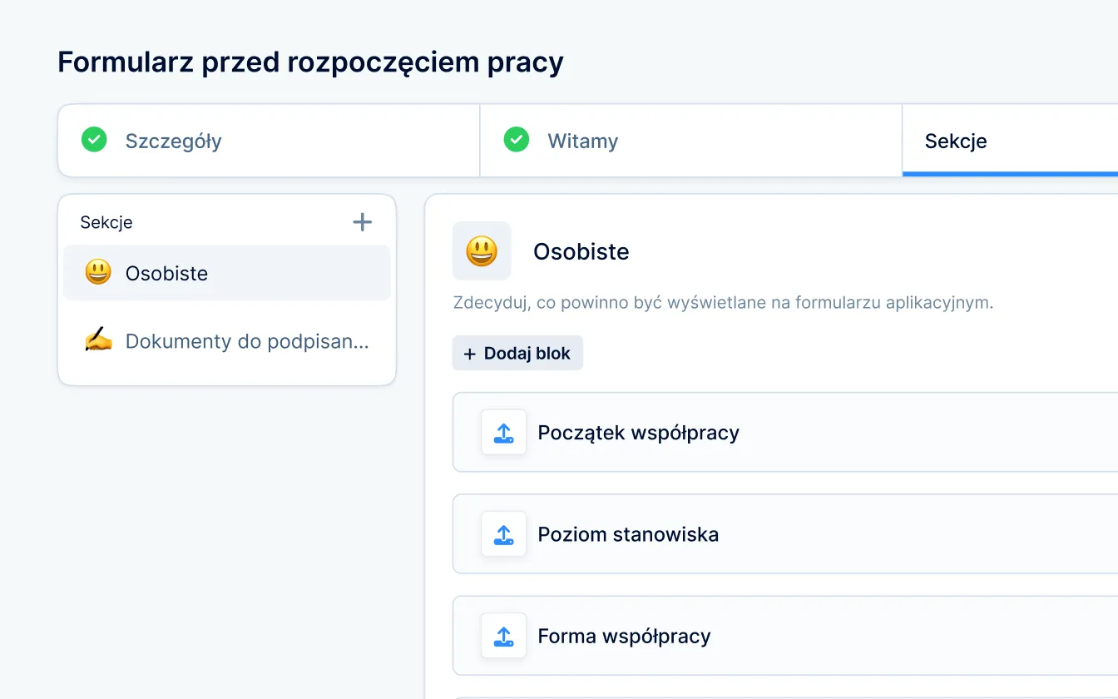Open the Dokumenty do podpisan... section

click(247, 341)
